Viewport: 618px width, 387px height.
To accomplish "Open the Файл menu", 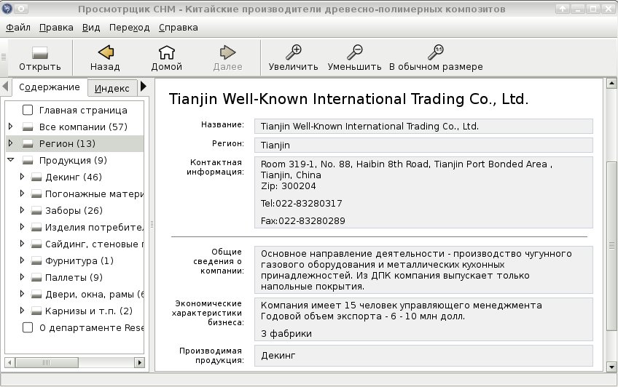I will click(x=18, y=28).
